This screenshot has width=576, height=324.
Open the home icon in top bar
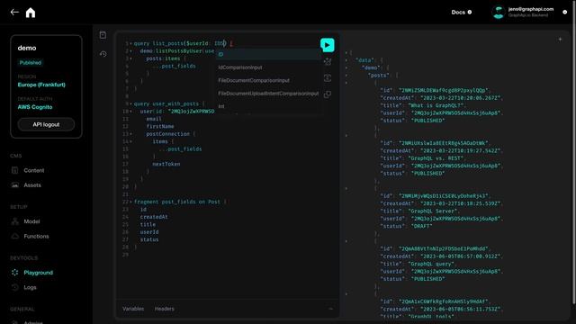[31, 13]
